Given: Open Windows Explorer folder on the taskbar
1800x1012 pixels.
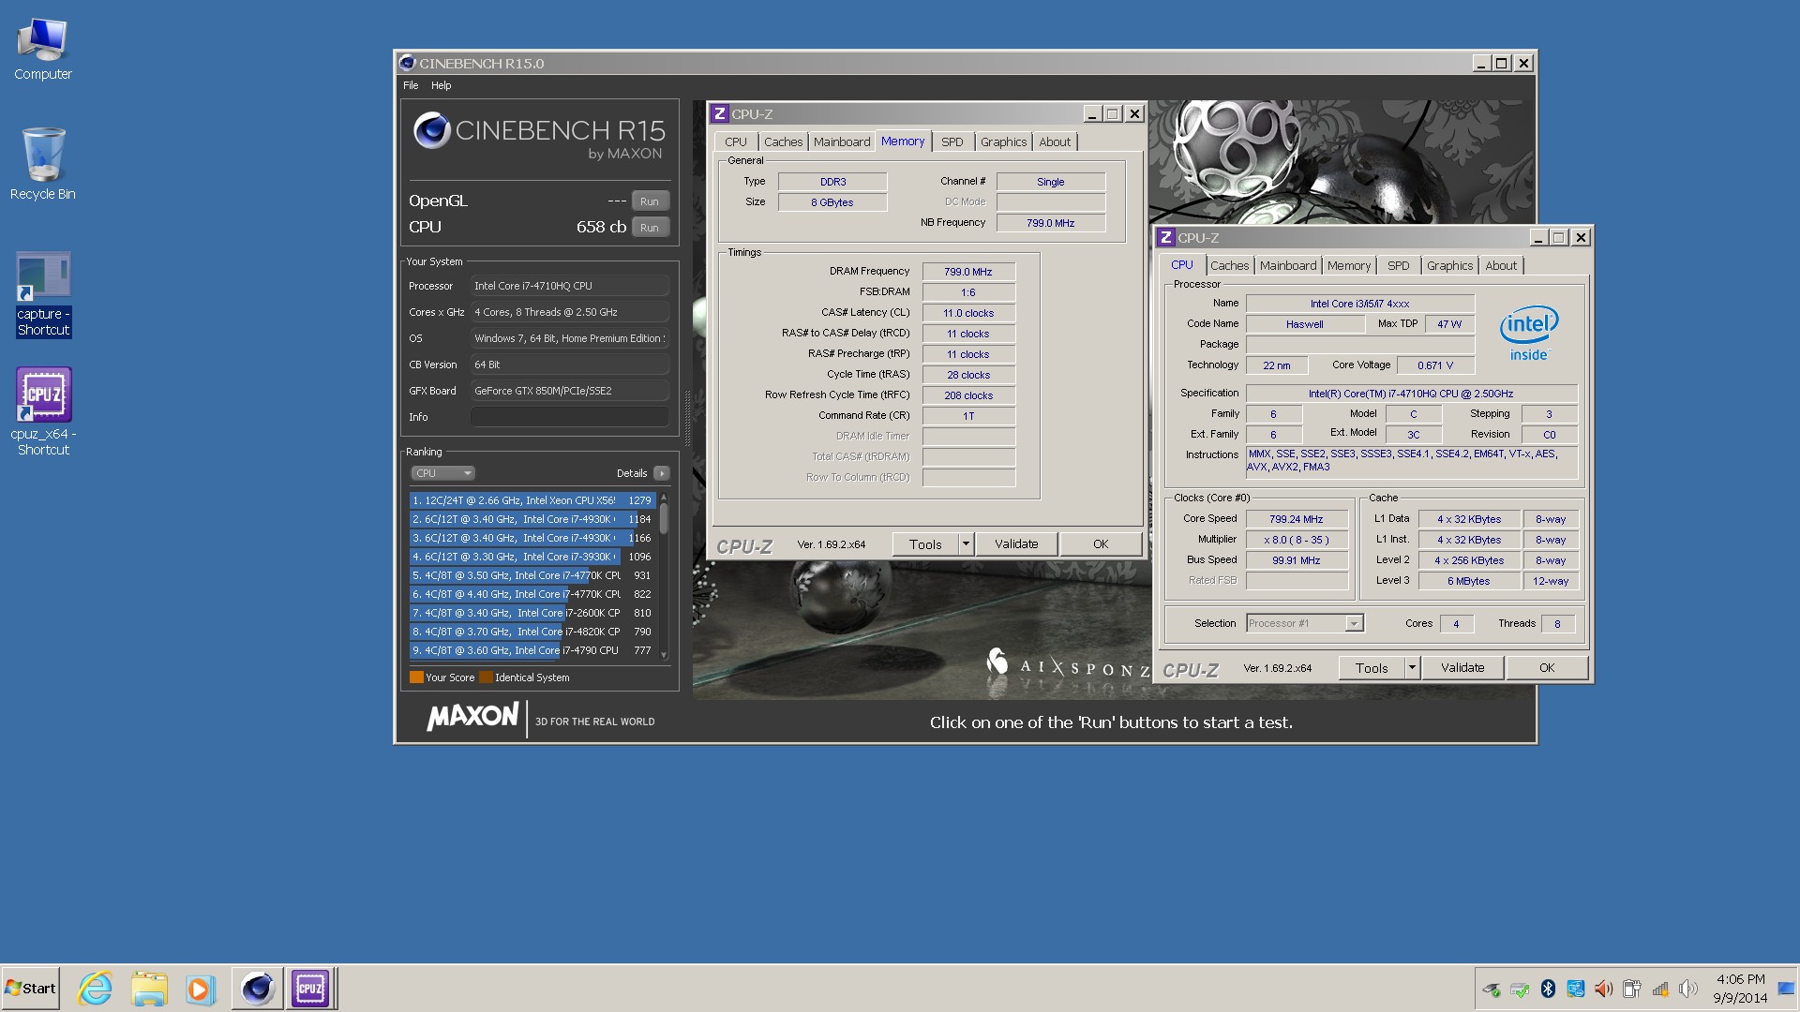Looking at the screenshot, I should [148, 989].
